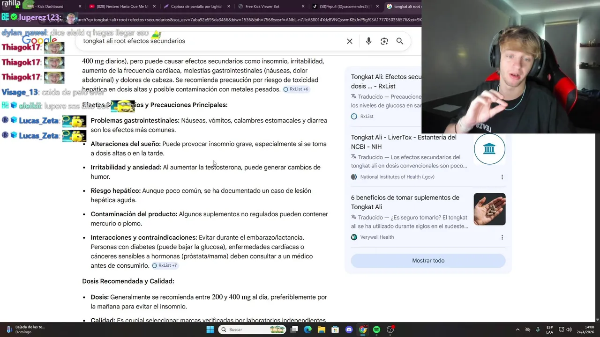The height and width of the screenshot is (337, 600).
Task: Click chat username dylan_nawel
Action: (24, 33)
